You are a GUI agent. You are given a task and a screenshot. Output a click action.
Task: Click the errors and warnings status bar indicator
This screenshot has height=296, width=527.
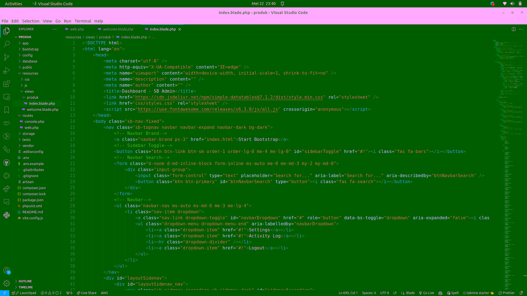click(51, 293)
